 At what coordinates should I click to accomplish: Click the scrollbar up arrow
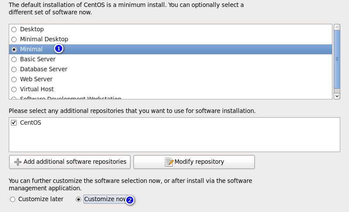pyautogui.click(x=337, y=27)
